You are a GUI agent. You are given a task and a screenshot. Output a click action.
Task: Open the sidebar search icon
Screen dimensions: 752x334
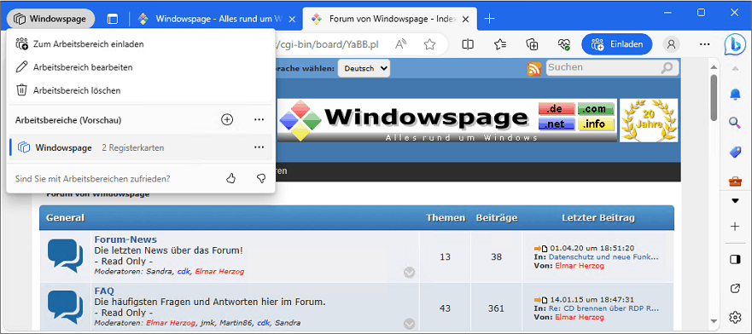click(x=735, y=123)
